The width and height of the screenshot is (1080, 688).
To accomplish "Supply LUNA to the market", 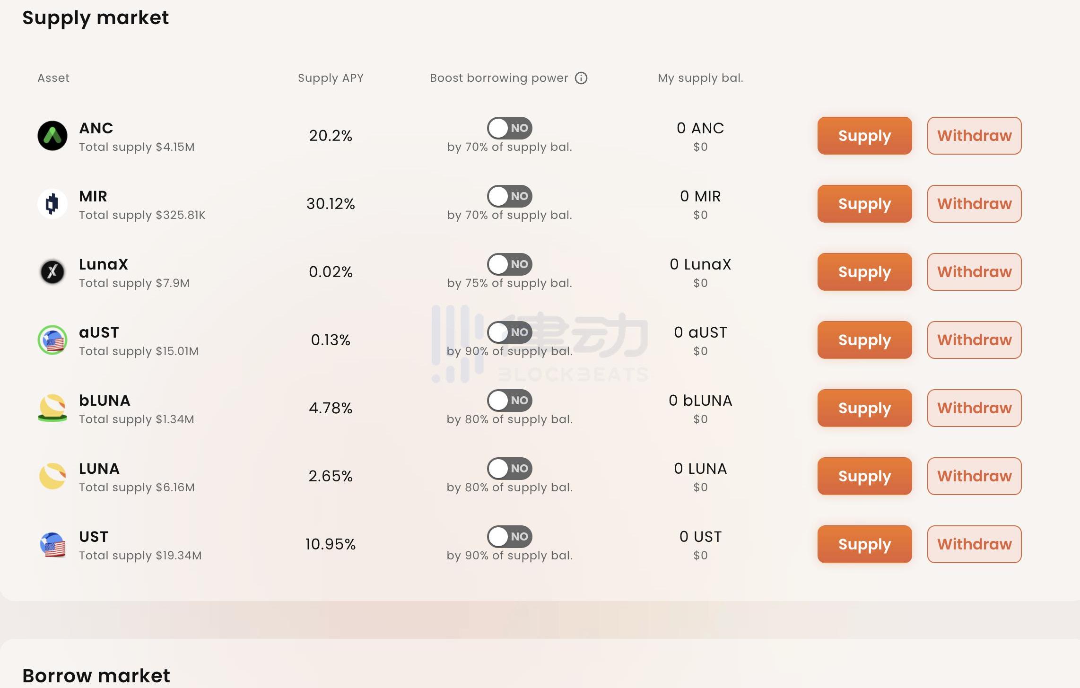I will click(x=864, y=476).
